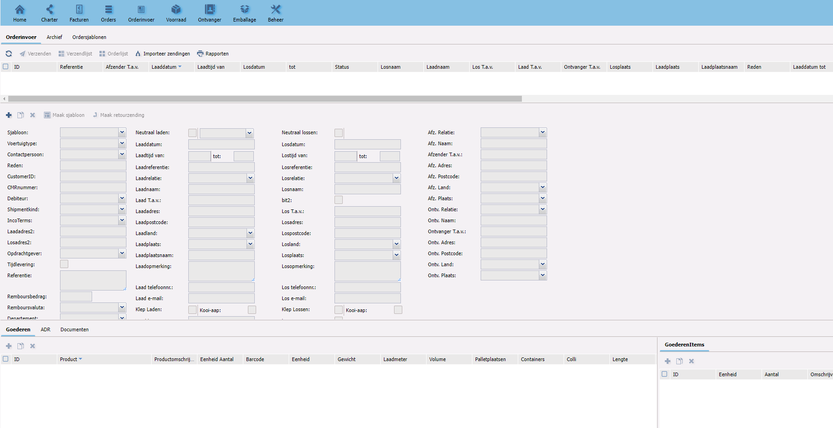
Task: Open the Ontvanger module
Action: tap(209, 13)
